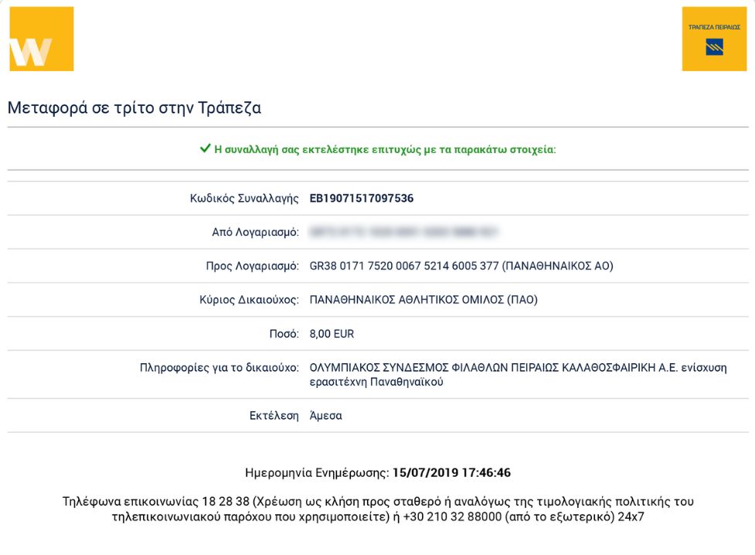The height and width of the screenshot is (555, 755).
Task: Click the label 'Προς Λογαριασμό:'
Action: pos(252,266)
